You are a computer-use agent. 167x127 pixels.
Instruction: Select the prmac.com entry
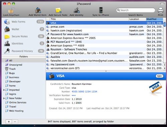(105, 27)
